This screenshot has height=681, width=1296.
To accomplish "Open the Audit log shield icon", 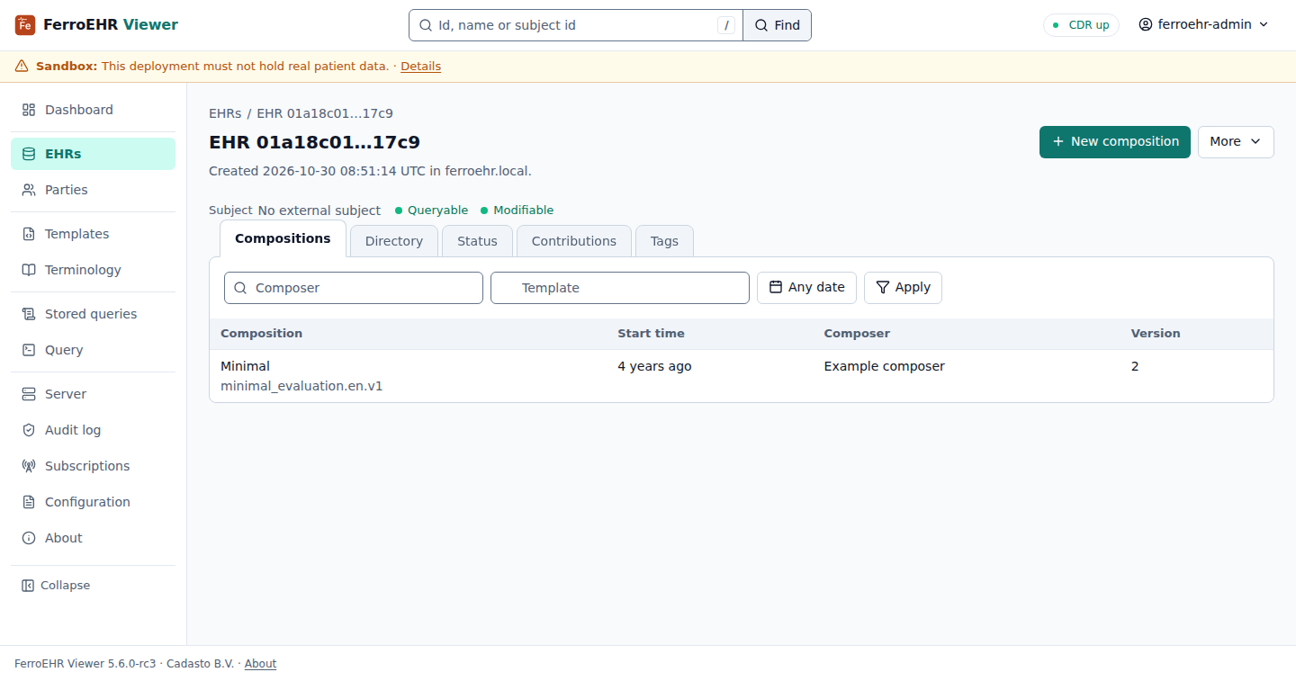I will (x=29, y=430).
